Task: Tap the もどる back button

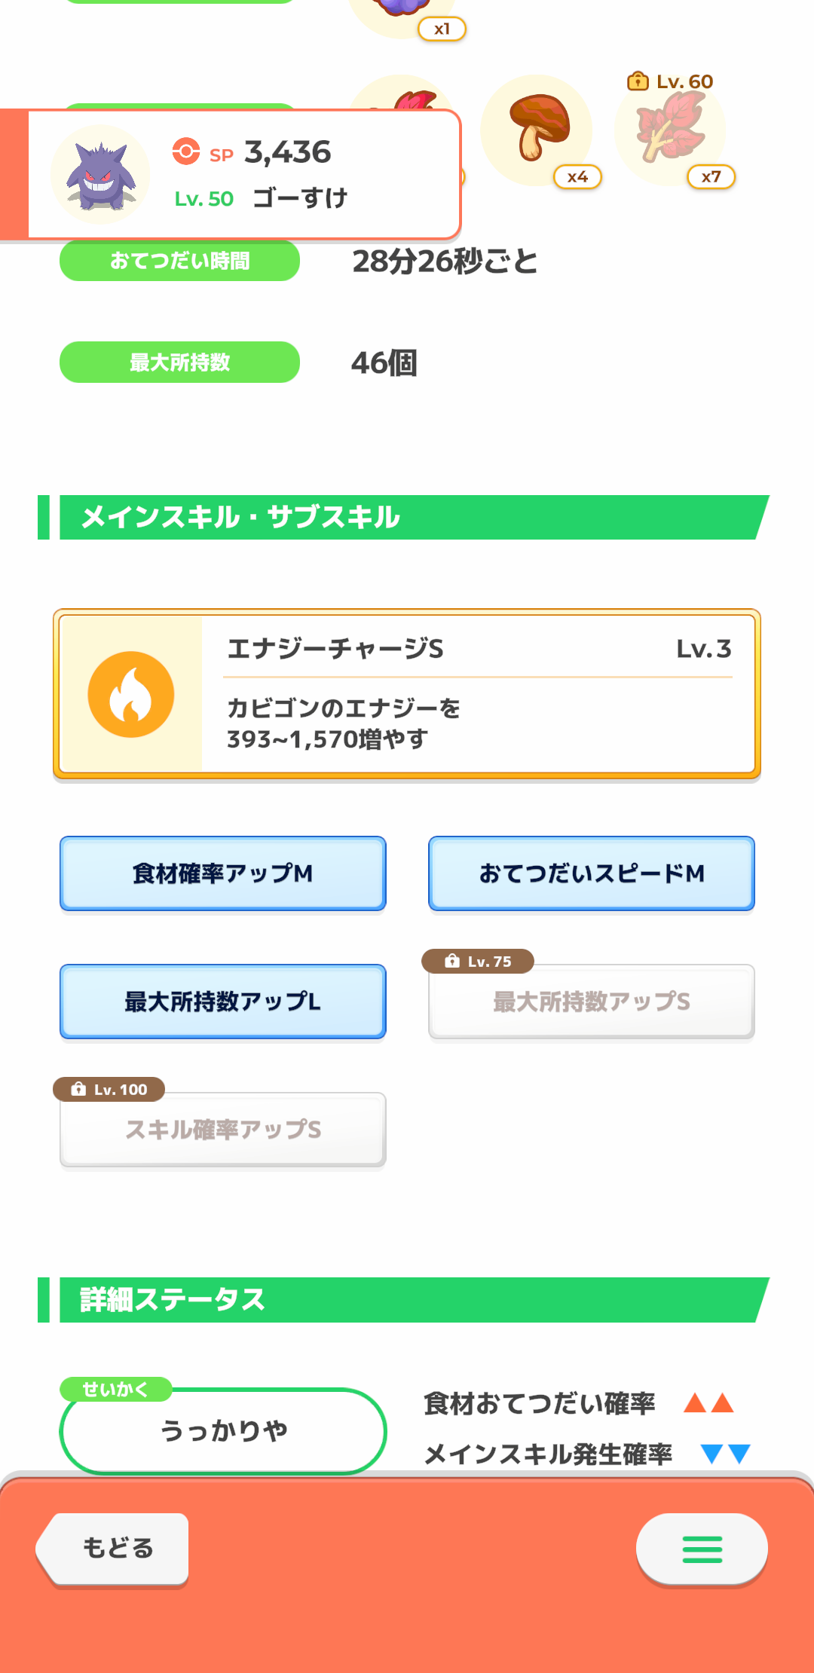Action: tap(112, 1549)
